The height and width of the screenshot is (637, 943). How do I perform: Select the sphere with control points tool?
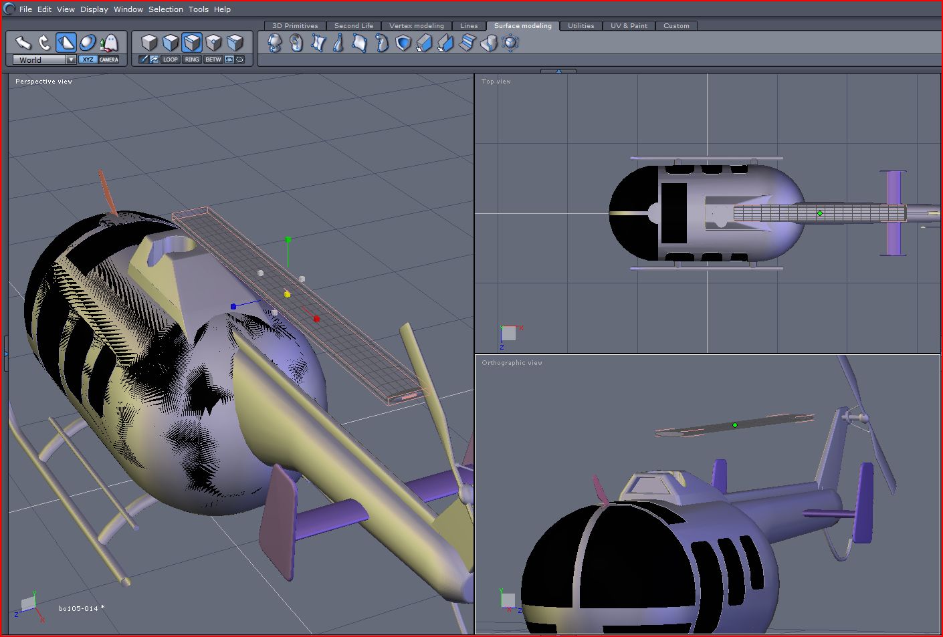(x=510, y=43)
